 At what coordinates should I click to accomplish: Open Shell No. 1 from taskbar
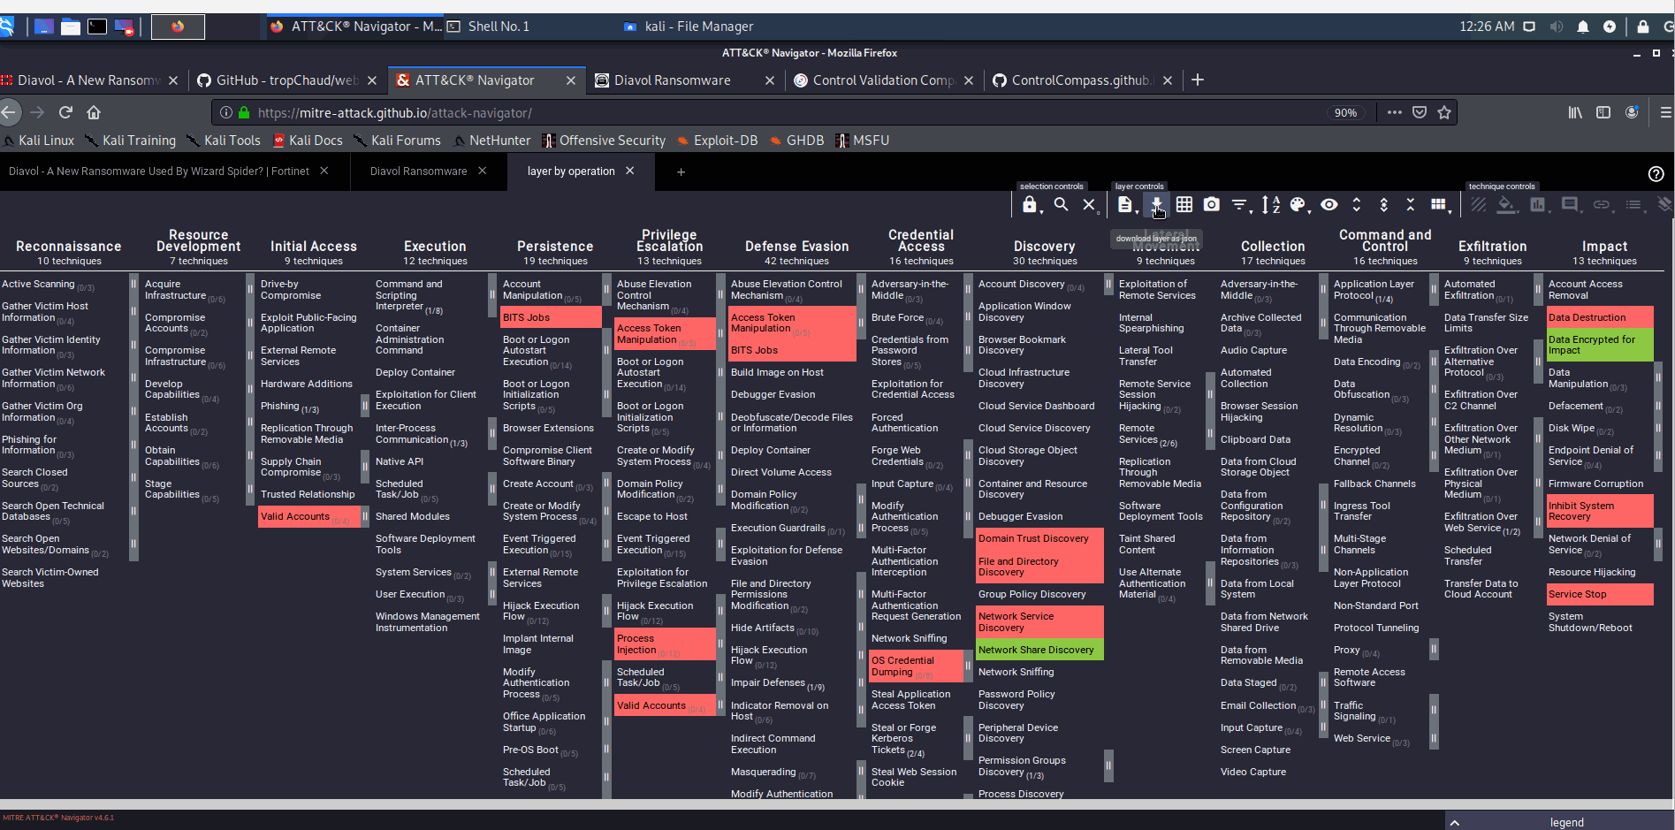489,27
